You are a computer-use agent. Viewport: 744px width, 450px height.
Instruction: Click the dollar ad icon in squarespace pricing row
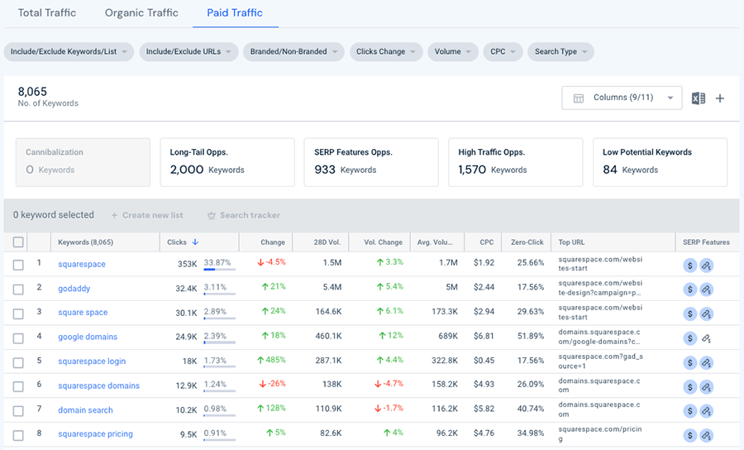pyautogui.click(x=690, y=435)
